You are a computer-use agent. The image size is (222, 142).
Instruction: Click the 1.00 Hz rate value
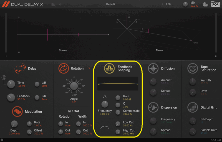point(38,125)
